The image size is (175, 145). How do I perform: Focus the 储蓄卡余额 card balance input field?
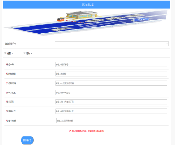point(111,121)
